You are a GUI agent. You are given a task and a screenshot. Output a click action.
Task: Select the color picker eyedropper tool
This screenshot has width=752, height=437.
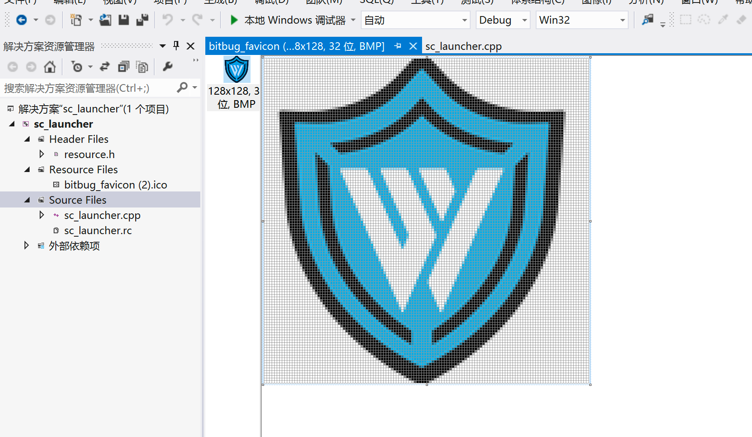[x=723, y=19]
